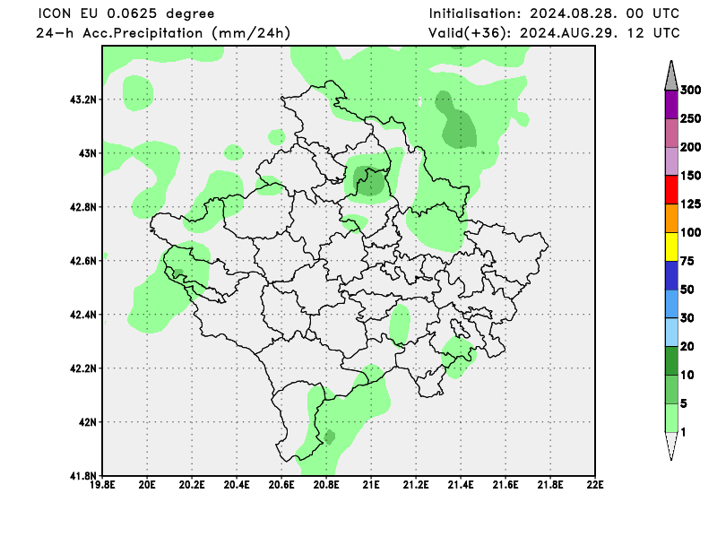Click the medium blue 30-50 legend swatch
Screen dimensions: 717x554
click(x=671, y=304)
